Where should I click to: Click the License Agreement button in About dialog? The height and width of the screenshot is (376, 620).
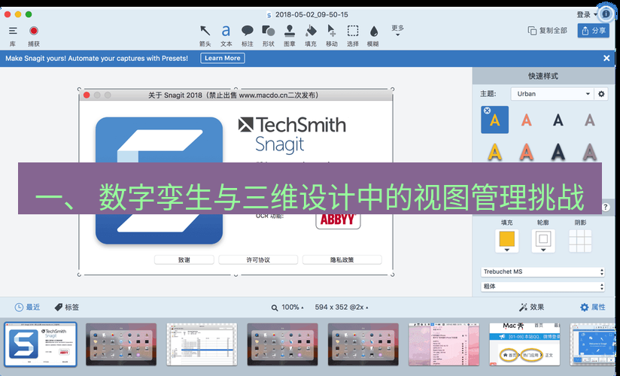click(258, 259)
